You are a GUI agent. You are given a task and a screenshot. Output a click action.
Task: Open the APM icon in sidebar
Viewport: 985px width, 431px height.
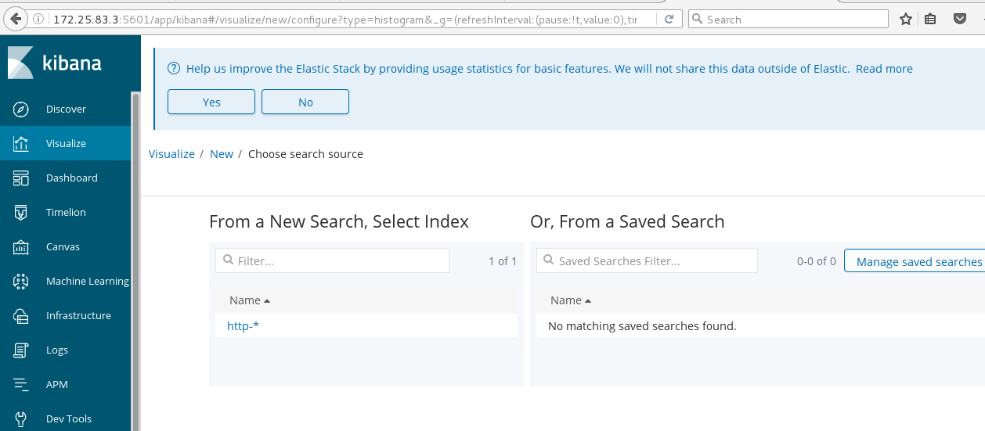[x=21, y=384]
